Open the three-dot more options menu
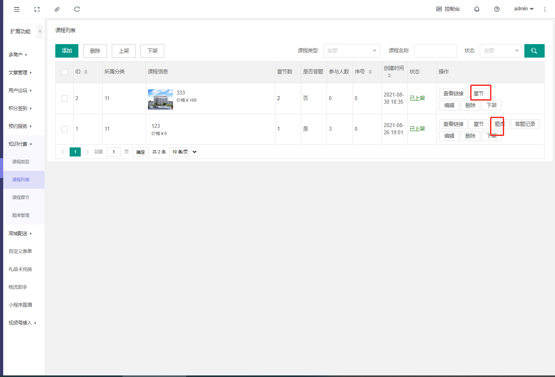555x377 pixels. (x=545, y=9)
